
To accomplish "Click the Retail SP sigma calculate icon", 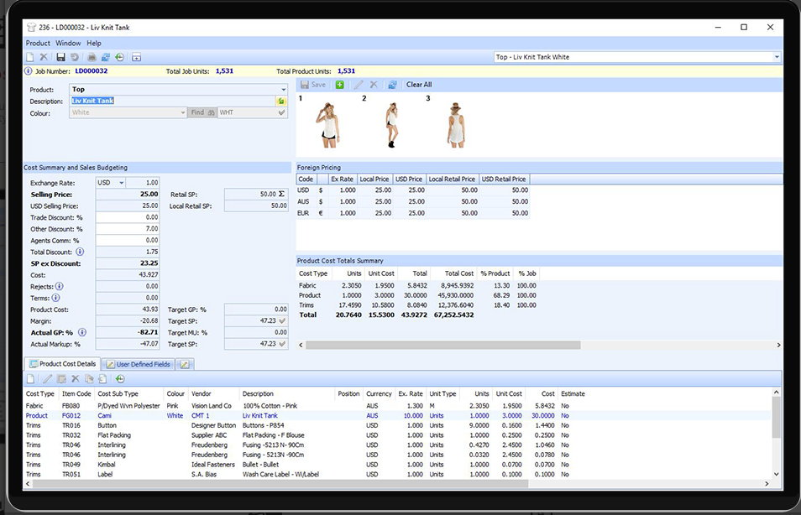I will (x=282, y=194).
